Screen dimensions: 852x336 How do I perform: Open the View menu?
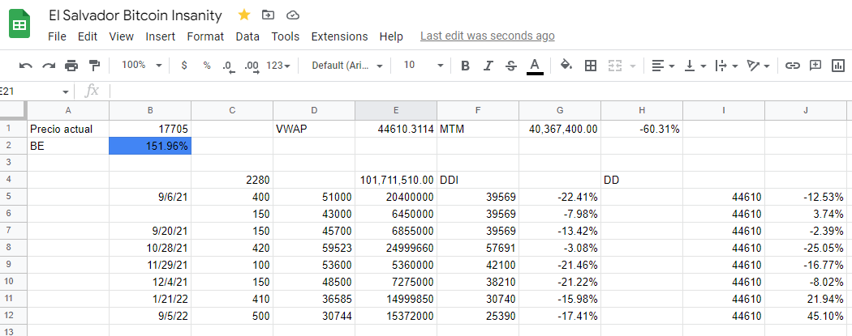click(x=121, y=36)
